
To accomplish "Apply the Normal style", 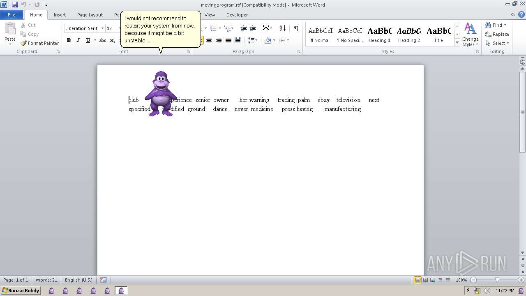I will [320, 35].
